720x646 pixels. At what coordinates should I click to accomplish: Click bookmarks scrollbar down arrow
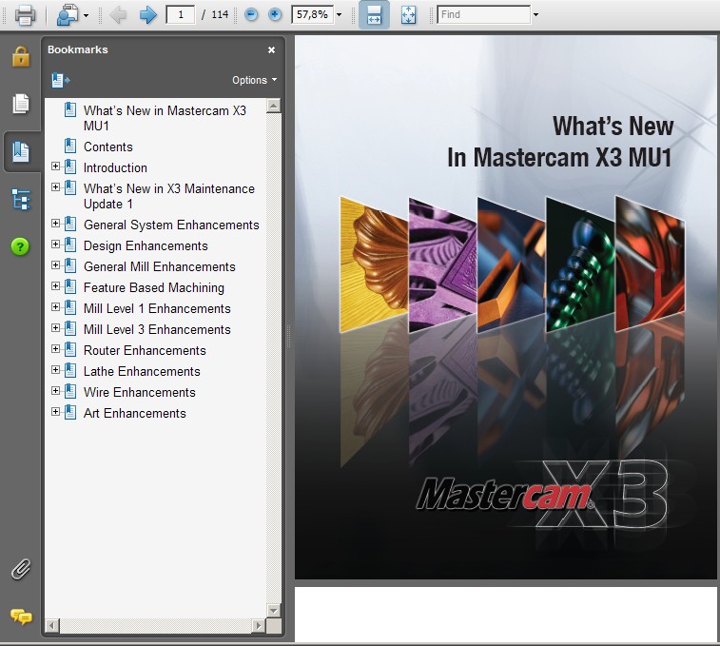point(274,611)
